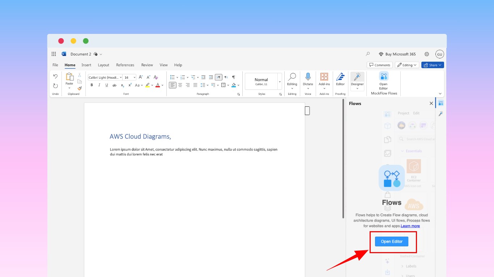The height and width of the screenshot is (277, 494).
Task: Open the File menu
Action: pyautogui.click(x=55, y=65)
